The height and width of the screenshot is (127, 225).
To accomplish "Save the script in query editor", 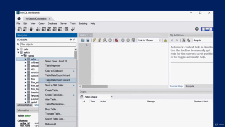I will [x=88, y=40].
